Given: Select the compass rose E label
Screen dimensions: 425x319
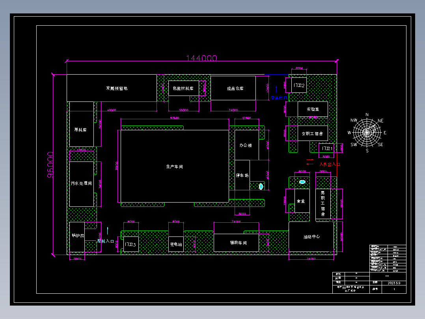Looking at the screenshot, I should coord(385,133).
